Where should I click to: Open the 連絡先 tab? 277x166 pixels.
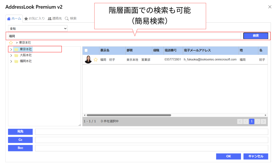tap(55, 19)
